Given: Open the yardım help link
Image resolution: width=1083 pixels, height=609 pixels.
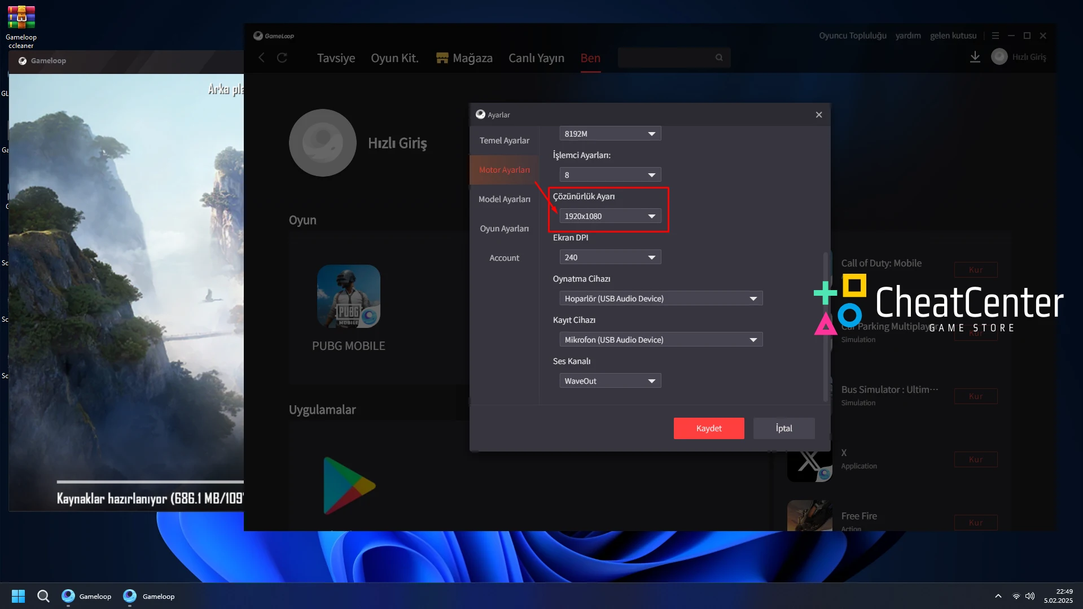Looking at the screenshot, I should click(908, 35).
